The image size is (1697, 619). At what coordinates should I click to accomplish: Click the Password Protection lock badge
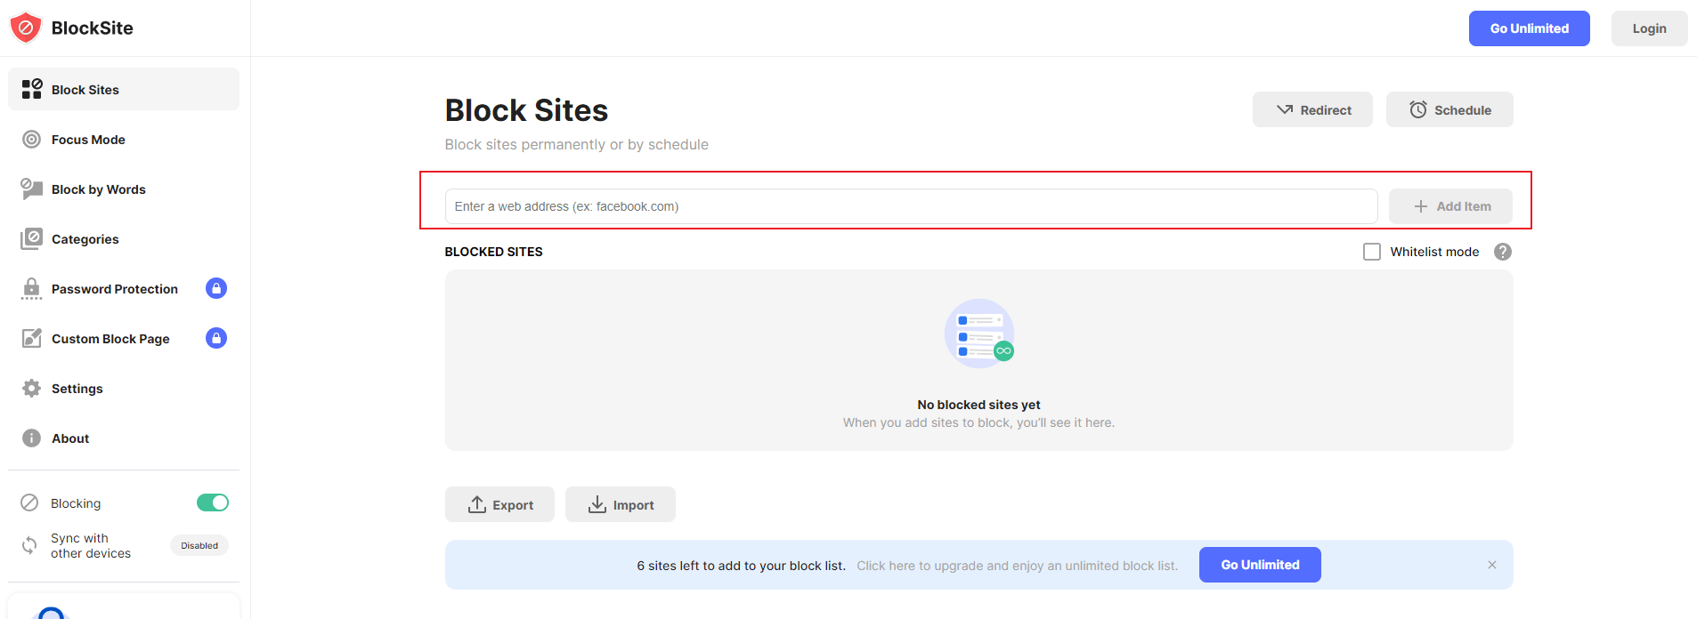(216, 288)
